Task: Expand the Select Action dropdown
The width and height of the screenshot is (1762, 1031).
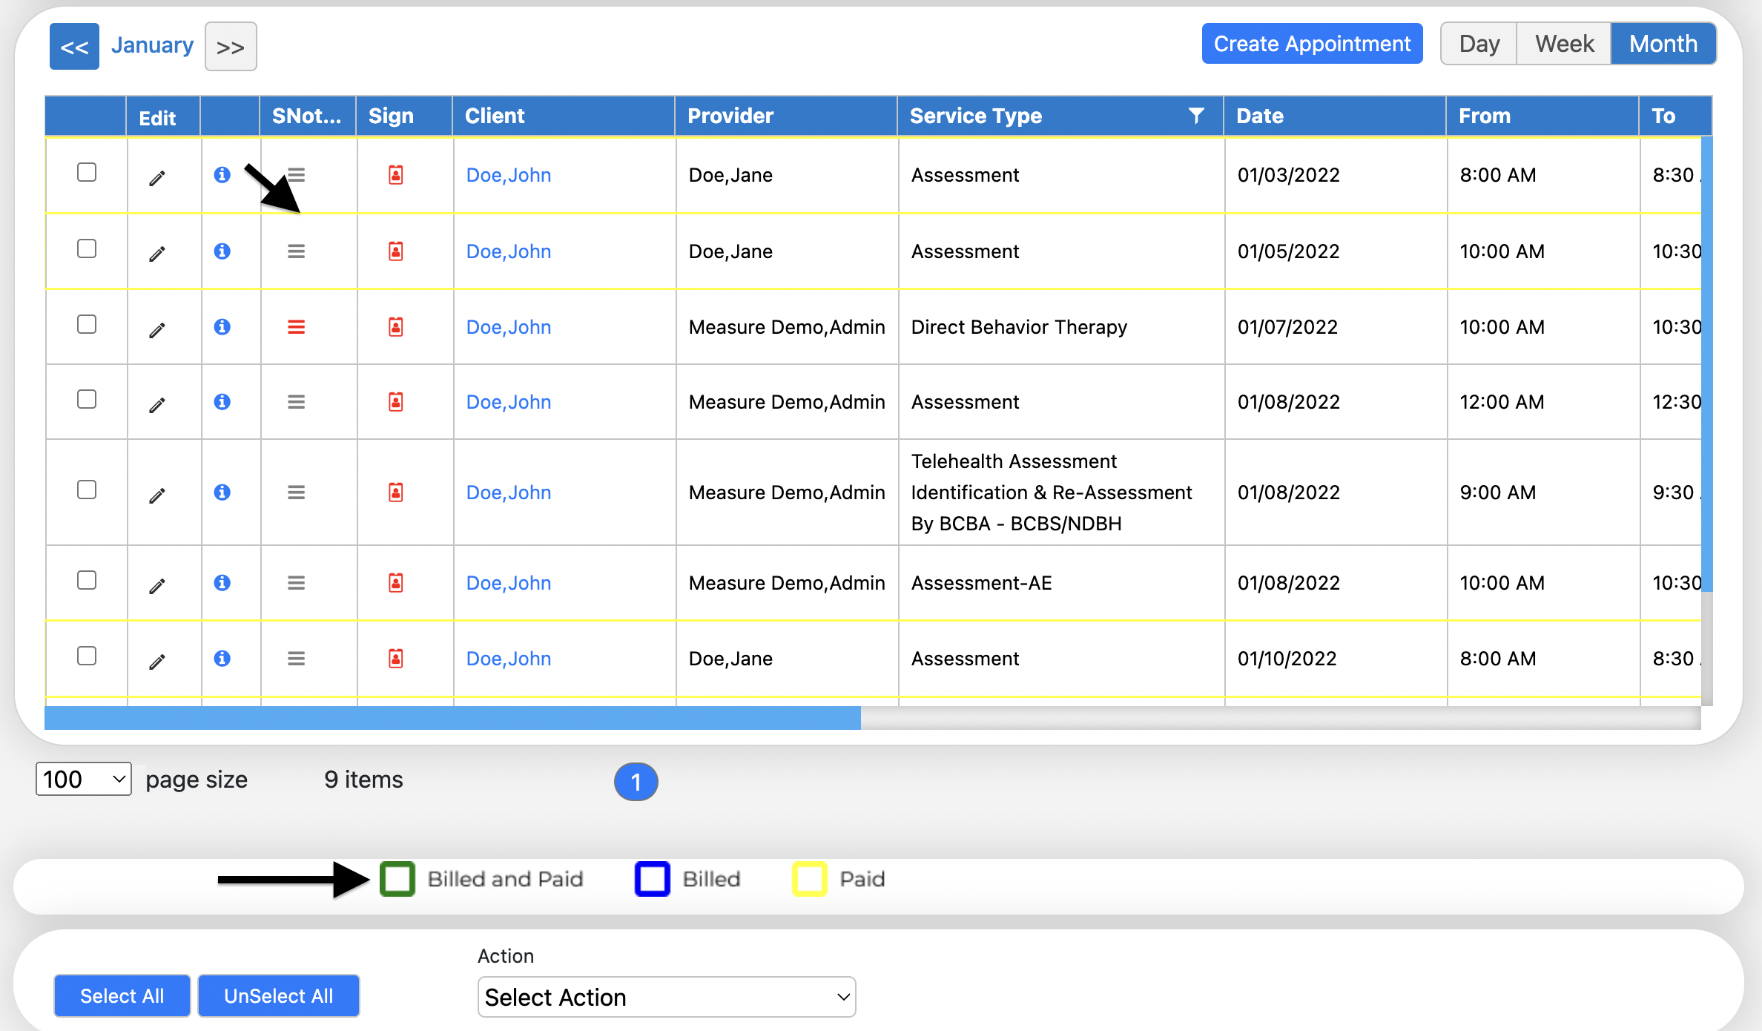Action: (x=666, y=997)
